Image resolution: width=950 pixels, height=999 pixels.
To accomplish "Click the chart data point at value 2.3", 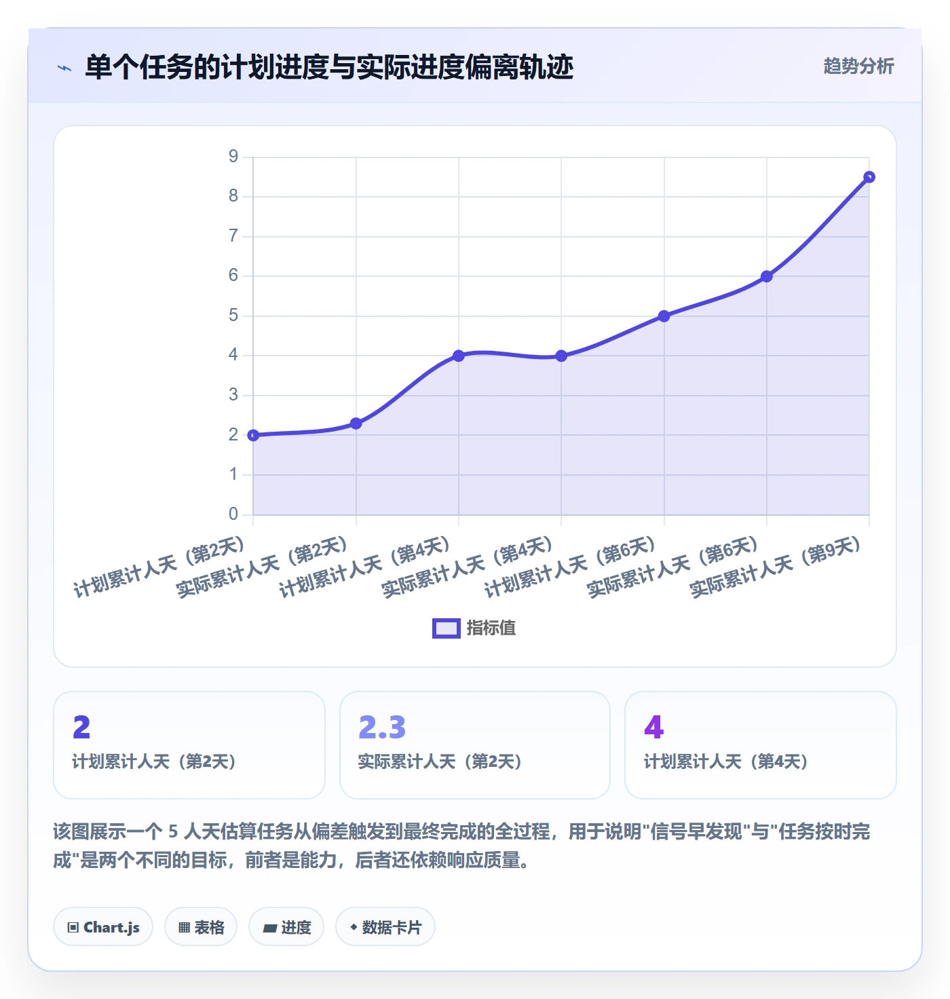I will [x=356, y=423].
